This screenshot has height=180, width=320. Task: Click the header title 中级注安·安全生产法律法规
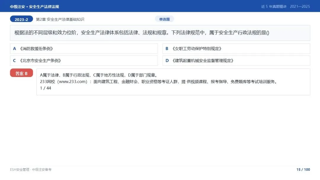click(34, 7)
